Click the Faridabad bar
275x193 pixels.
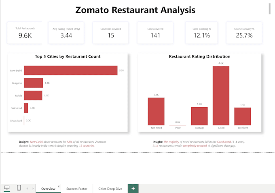tap(26, 108)
